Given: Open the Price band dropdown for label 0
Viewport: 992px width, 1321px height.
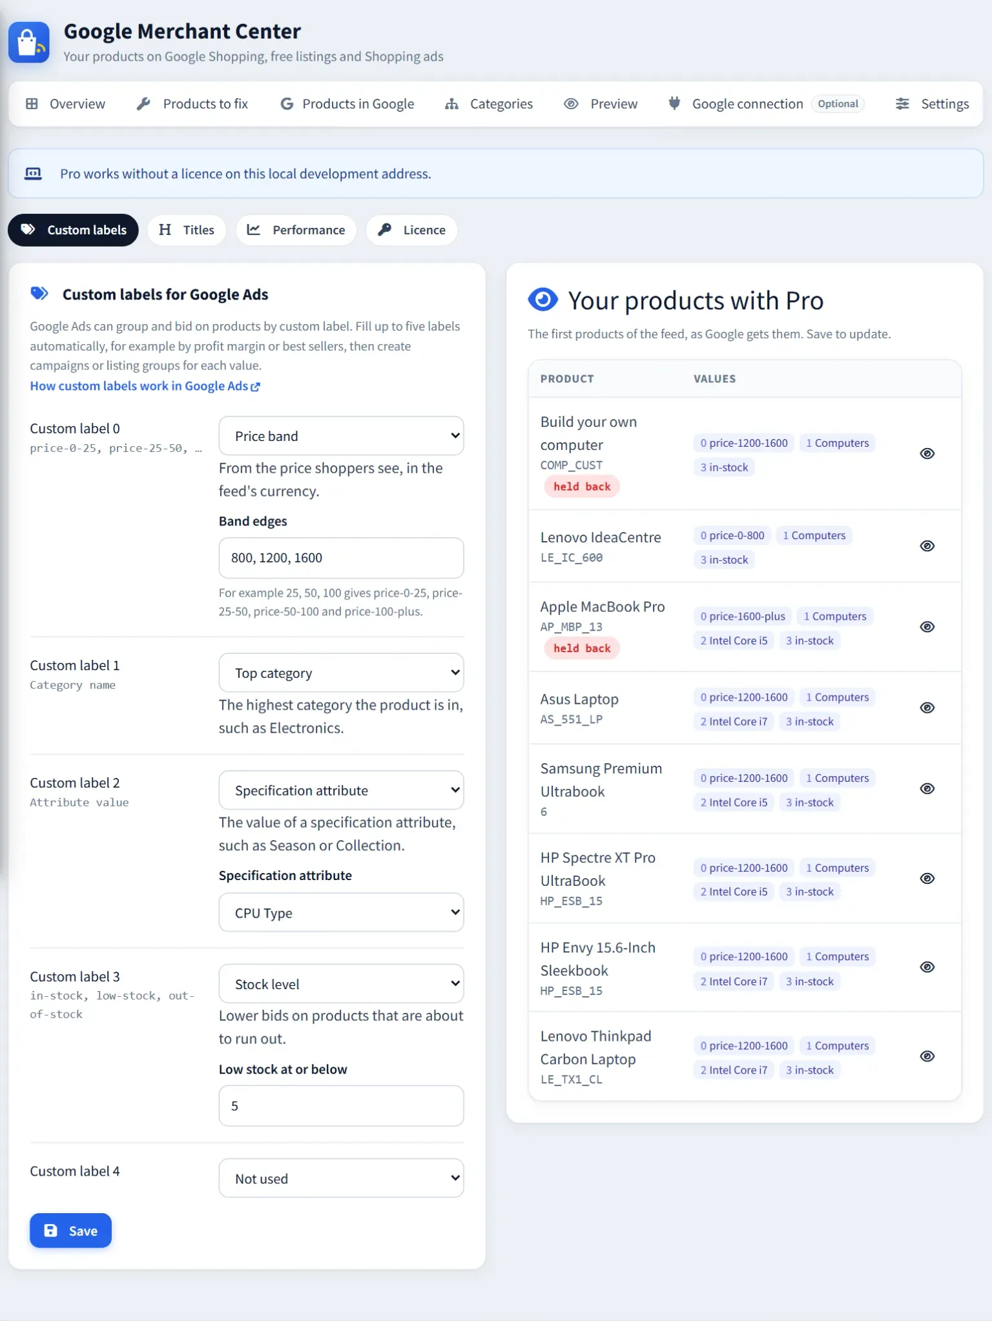Looking at the screenshot, I should click(x=341, y=436).
